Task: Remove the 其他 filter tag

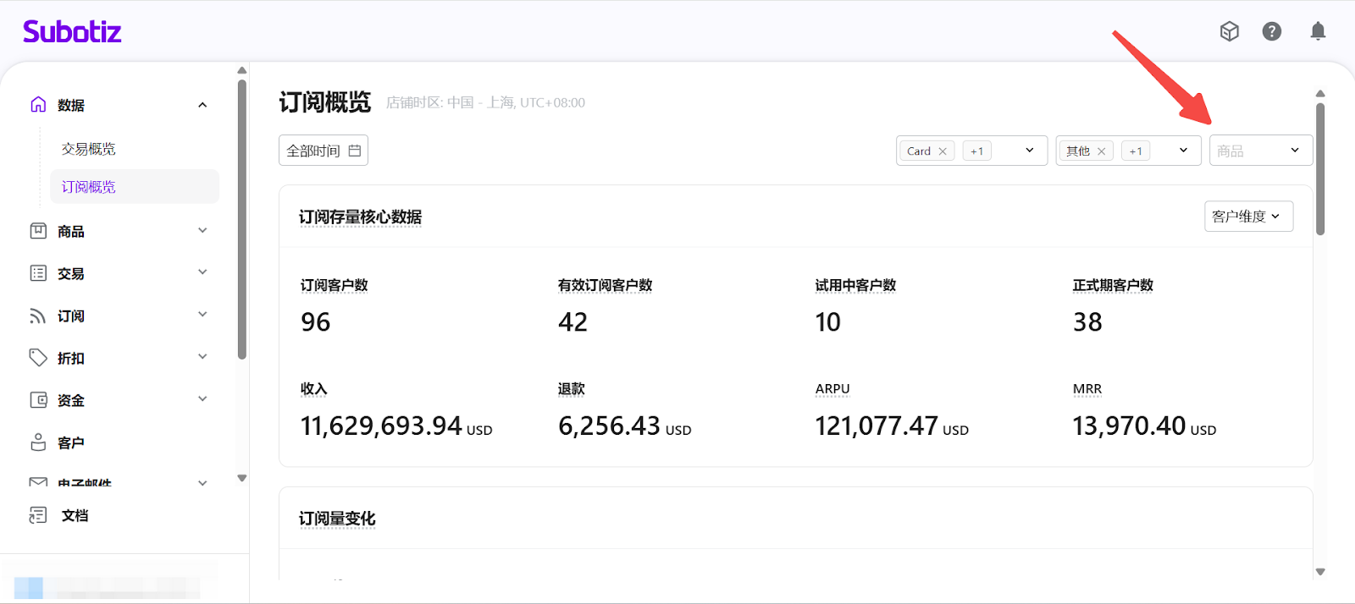Action: click(1101, 151)
